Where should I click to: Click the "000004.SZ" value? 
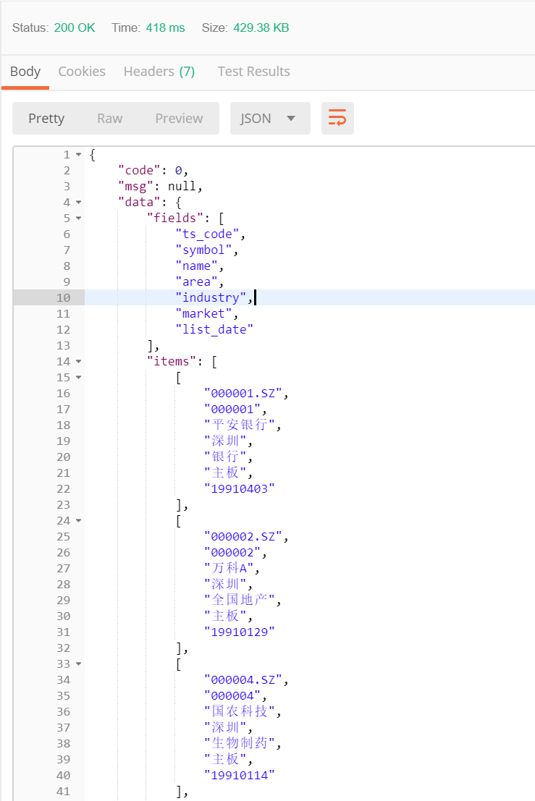point(243,680)
